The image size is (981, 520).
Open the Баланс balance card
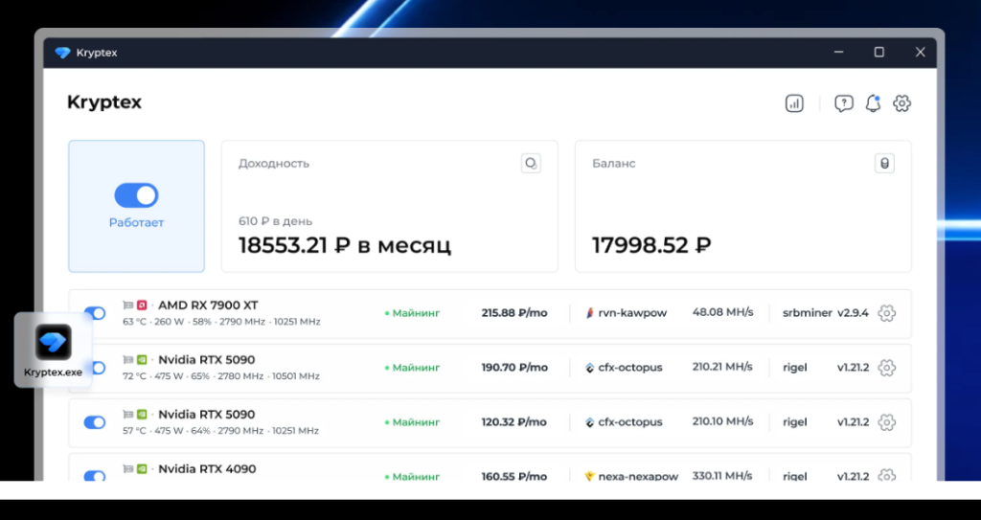point(742,206)
